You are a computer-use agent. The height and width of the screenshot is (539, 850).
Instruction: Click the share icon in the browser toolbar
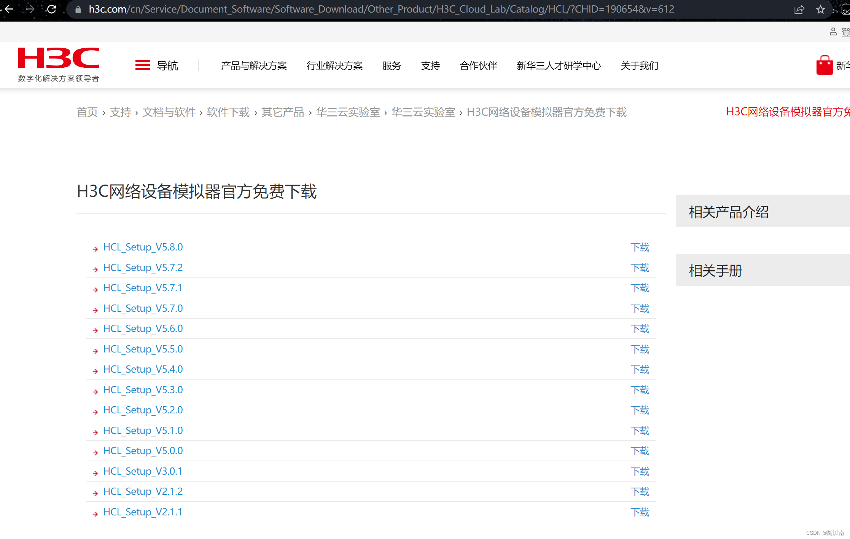tap(799, 9)
